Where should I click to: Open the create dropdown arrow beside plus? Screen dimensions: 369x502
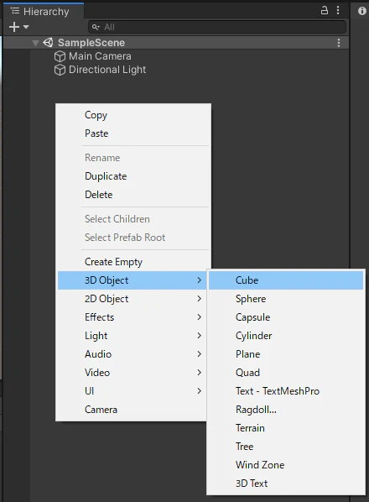(26, 27)
